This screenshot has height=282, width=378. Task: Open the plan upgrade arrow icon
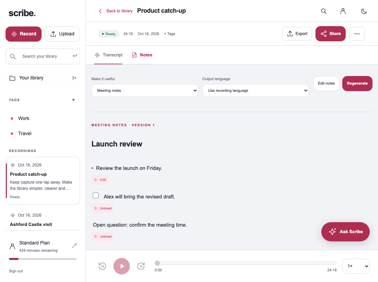(x=74, y=246)
